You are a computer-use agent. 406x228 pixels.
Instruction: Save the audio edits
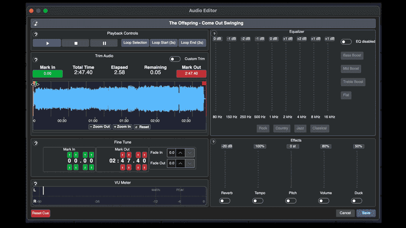tap(366, 213)
